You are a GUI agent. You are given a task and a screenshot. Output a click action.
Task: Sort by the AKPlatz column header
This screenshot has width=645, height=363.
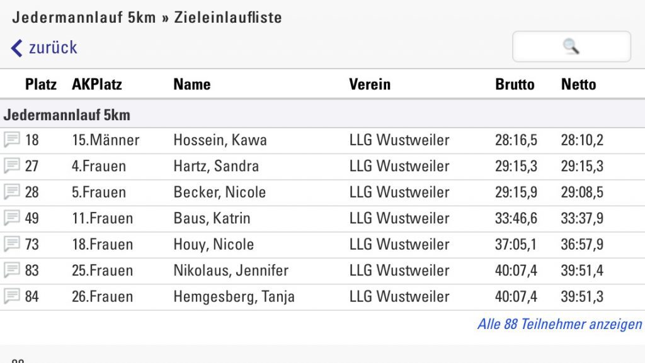coord(97,84)
